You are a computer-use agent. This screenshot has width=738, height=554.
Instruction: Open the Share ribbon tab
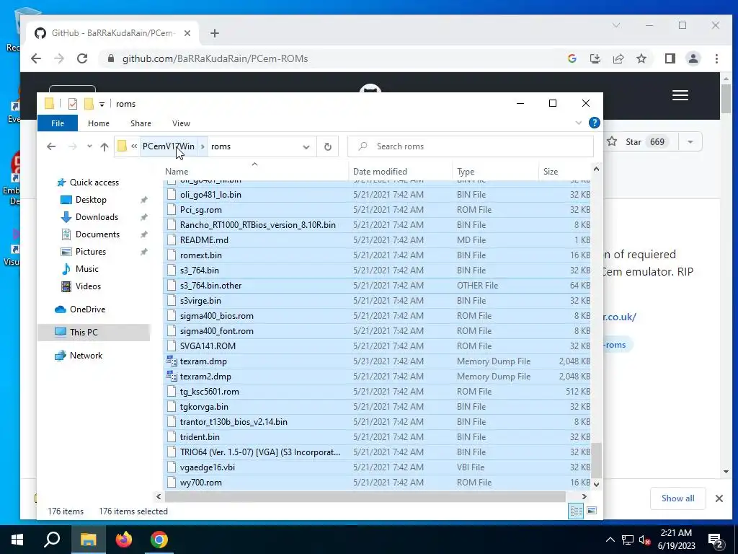pos(141,123)
